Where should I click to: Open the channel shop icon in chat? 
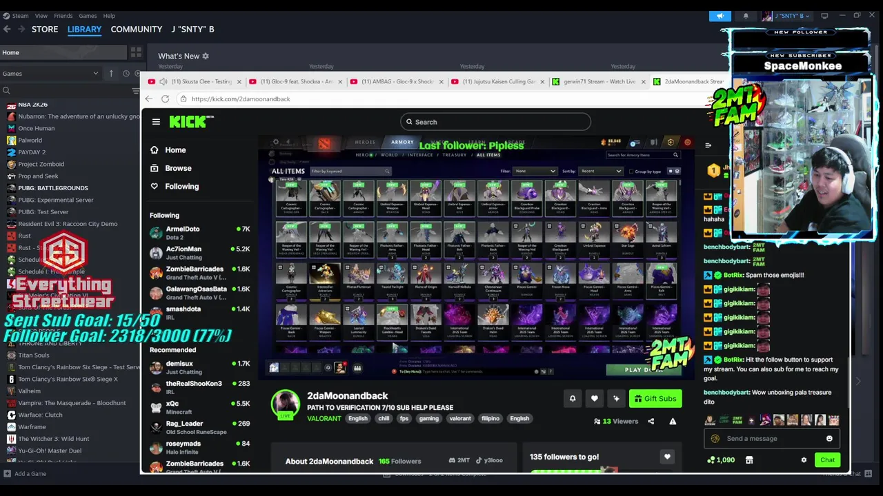(749, 459)
